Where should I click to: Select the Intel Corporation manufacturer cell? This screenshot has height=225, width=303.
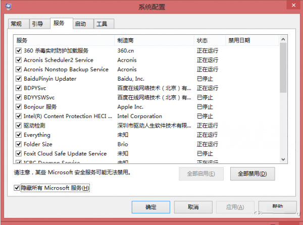[x=139, y=116]
